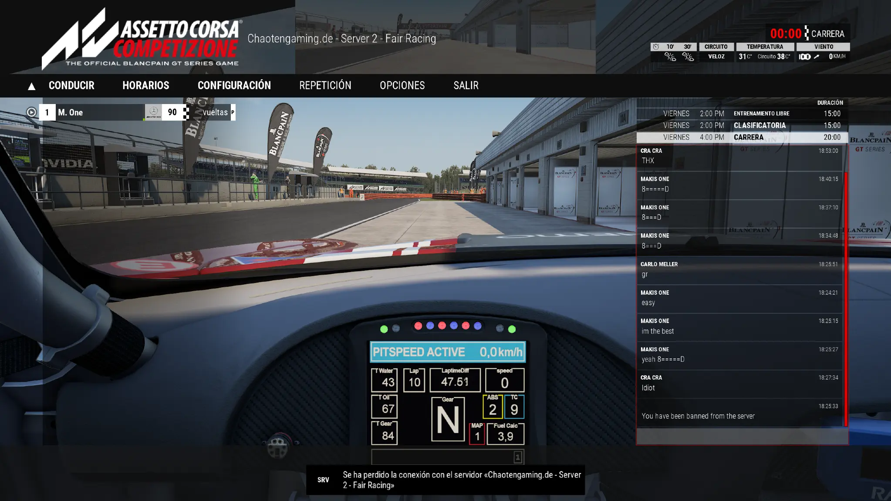Click the T Gear temperature readout
Image resolution: width=891 pixels, height=501 pixels.
384,433
